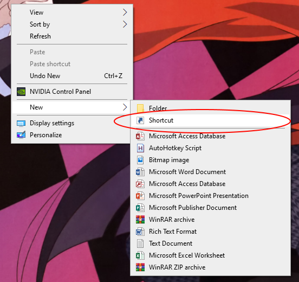Screen dimensions: 299x282
Task: Create a new WinRAR ZIP archive
Action: point(210,267)
